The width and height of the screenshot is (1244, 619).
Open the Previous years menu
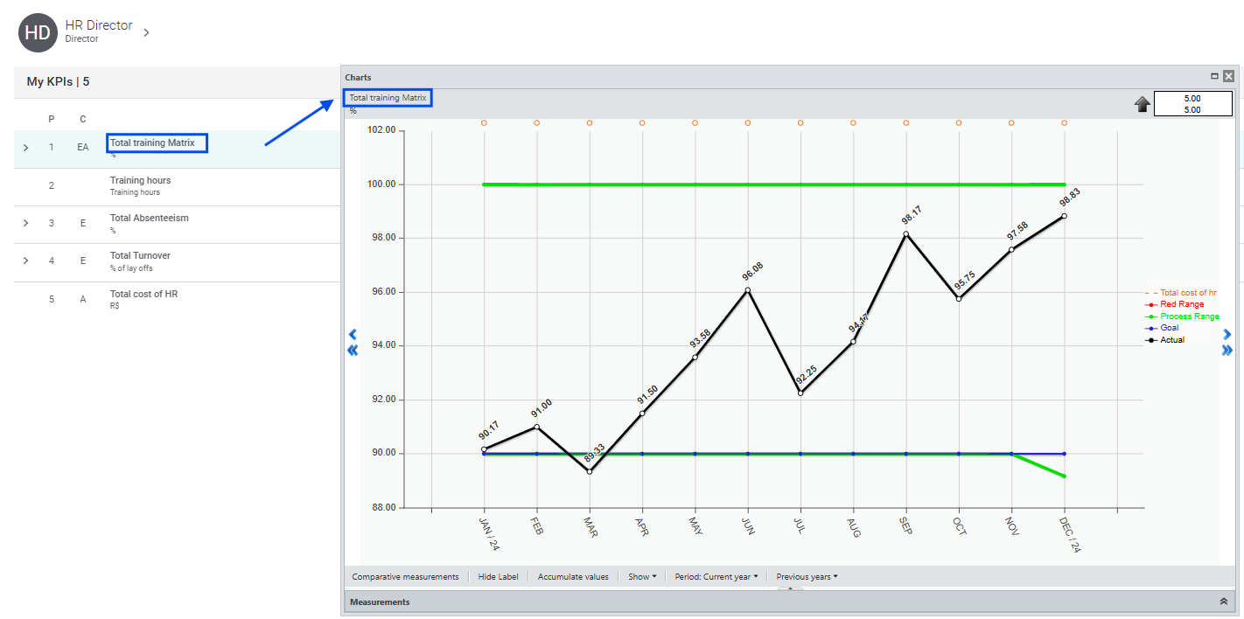click(807, 577)
